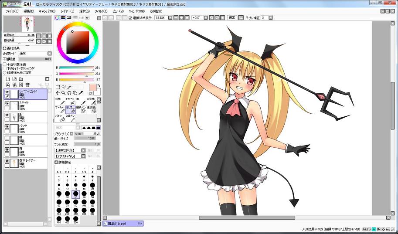Click the foreground color swatch
Viewport: 398px width, 234px height.
93,88
